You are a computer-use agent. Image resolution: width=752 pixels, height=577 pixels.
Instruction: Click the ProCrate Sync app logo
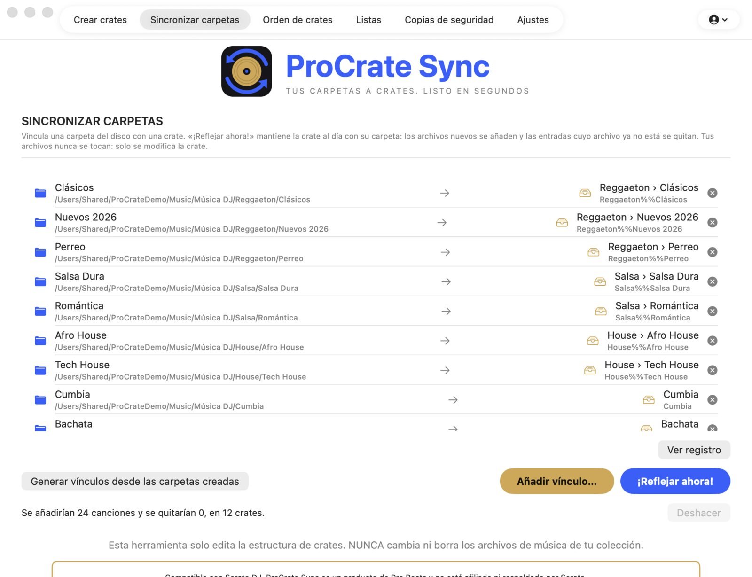[247, 71]
